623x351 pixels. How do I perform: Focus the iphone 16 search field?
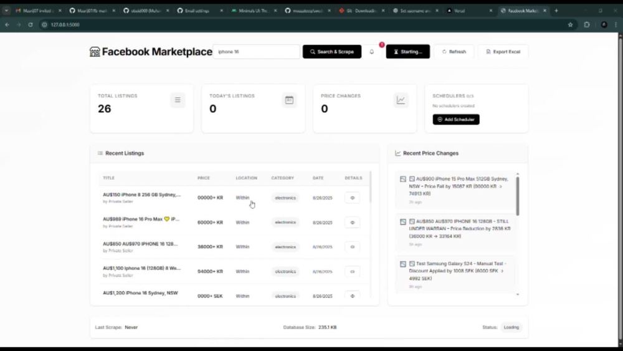[257, 52]
